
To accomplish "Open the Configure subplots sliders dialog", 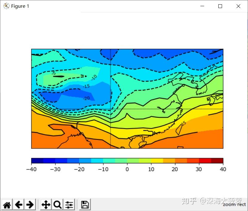I will pyautogui.click(x=69, y=205).
